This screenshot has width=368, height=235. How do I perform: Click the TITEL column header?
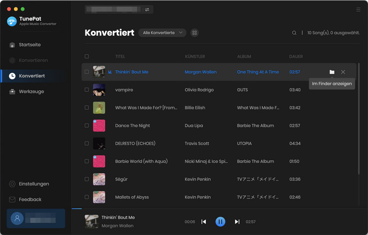click(120, 57)
